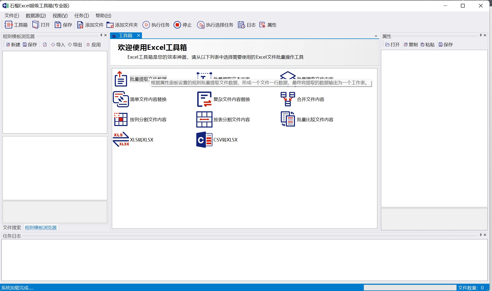
Task: Click the 系统加载完成 status message
Action: [x=17, y=288]
